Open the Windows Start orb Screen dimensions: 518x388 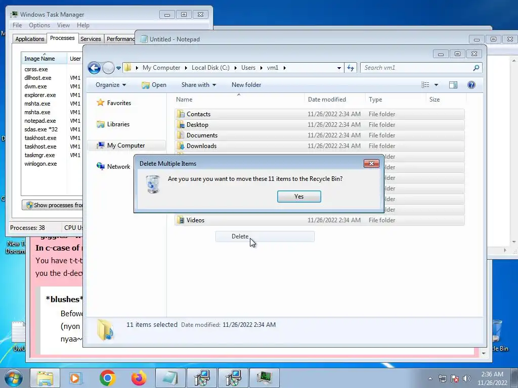coord(14,378)
